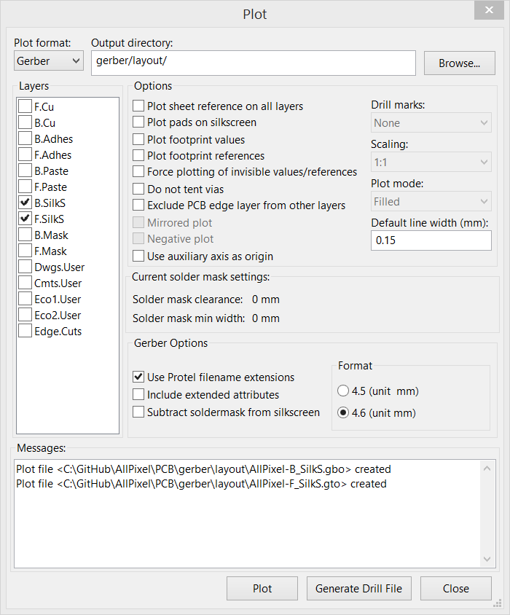This screenshot has width=510, height=615.
Task: Enable the F.Cu layer checkbox
Action: (24, 106)
